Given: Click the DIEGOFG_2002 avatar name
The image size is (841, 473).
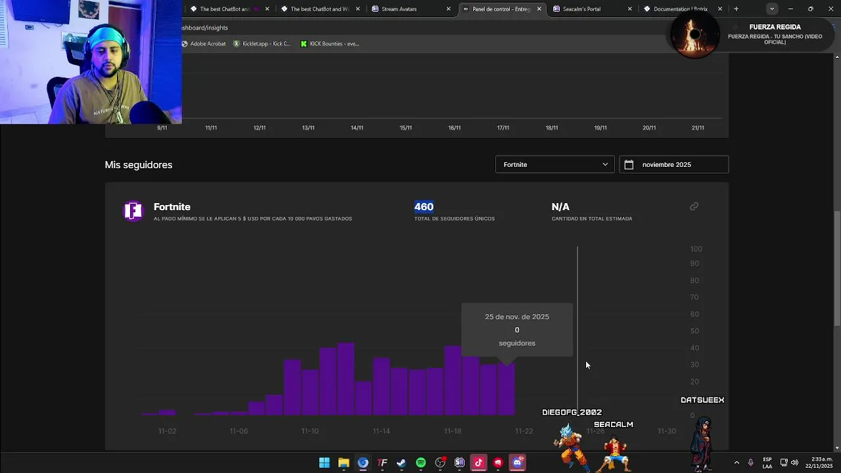Looking at the screenshot, I should pos(572,413).
